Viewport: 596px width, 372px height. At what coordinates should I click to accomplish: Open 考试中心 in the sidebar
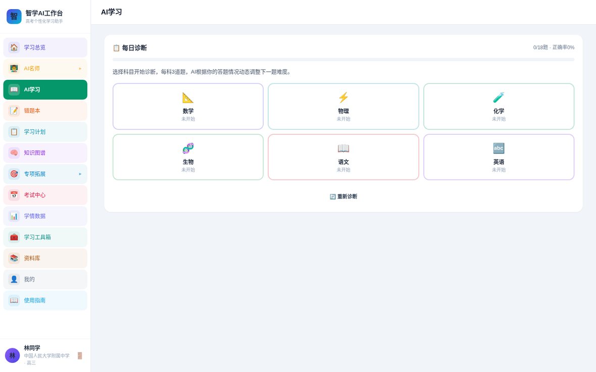pos(45,195)
